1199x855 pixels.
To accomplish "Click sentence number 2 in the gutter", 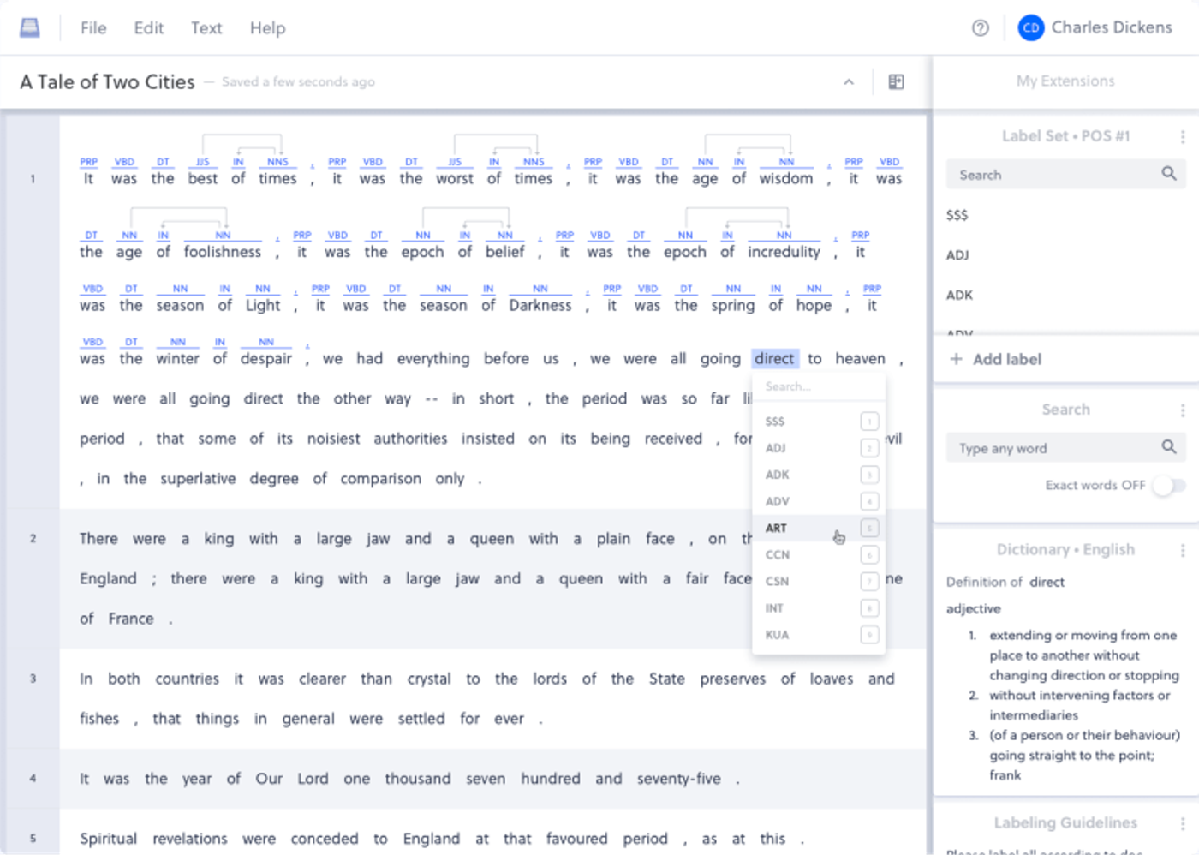I will pyautogui.click(x=33, y=539).
